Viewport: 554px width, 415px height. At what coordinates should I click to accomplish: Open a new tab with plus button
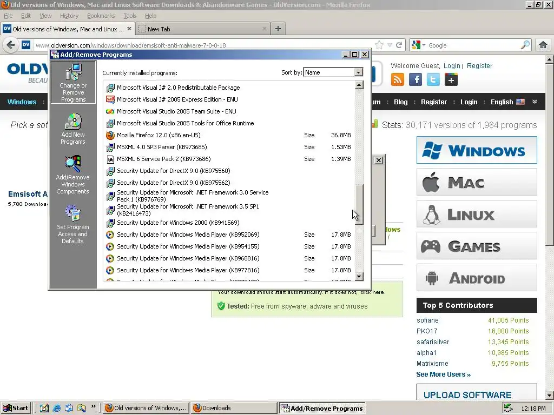[x=278, y=29]
